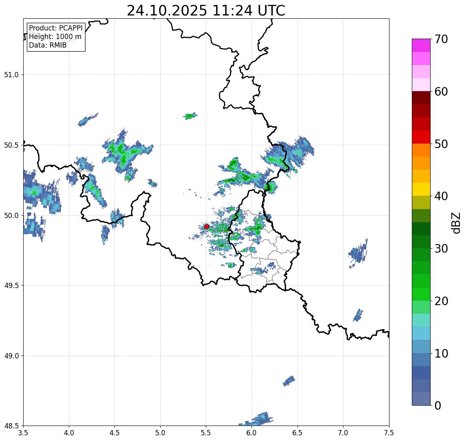This screenshot has height=441, width=466.
Task: Click the longitude axis label 5.0
Action: click(x=160, y=433)
